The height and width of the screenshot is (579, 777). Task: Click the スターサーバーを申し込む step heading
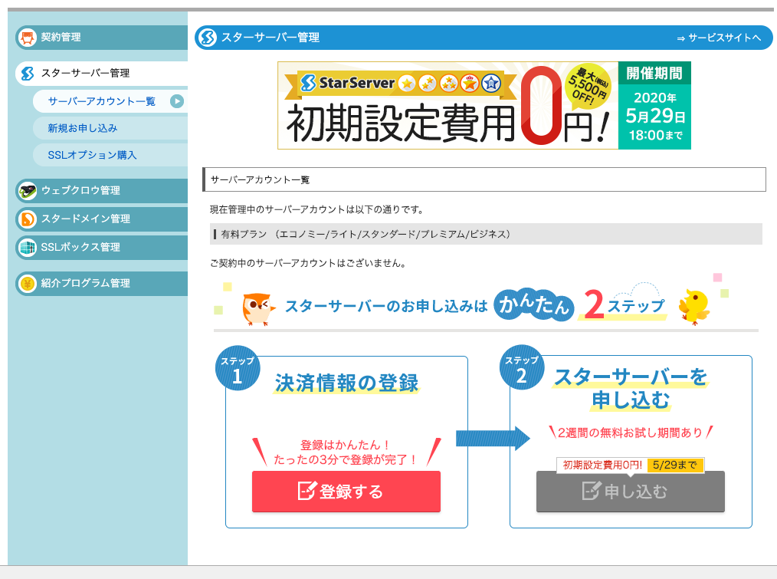coord(631,389)
